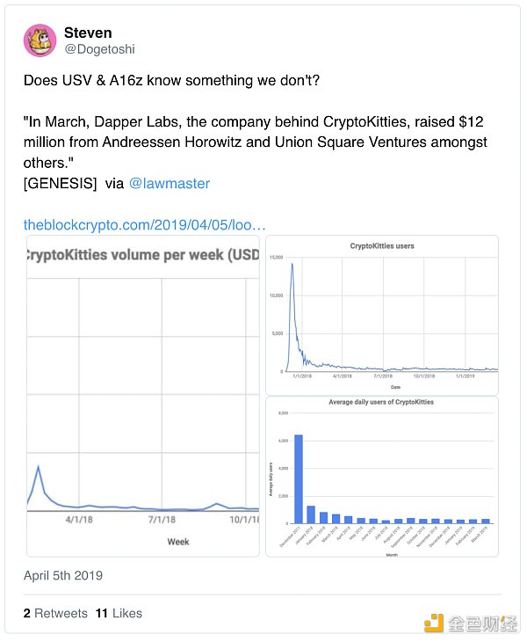Viewport: 527px width, 642px height.
Task: Open the display name "Steven"
Action: pos(88,33)
